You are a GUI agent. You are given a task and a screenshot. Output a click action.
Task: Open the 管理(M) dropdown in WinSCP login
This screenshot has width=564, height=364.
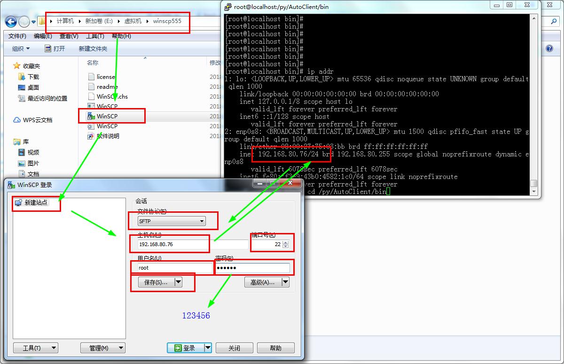click(x=103, y=348)
